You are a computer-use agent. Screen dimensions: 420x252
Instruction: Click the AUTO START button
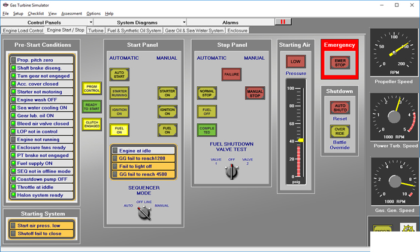point(119,74)
